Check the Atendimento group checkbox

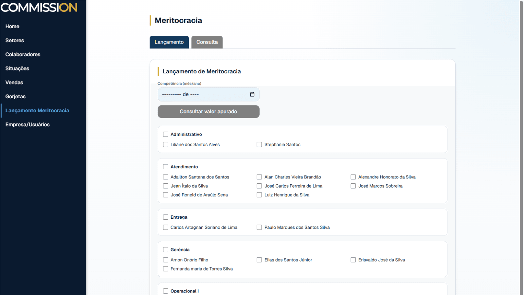[166, 167]
